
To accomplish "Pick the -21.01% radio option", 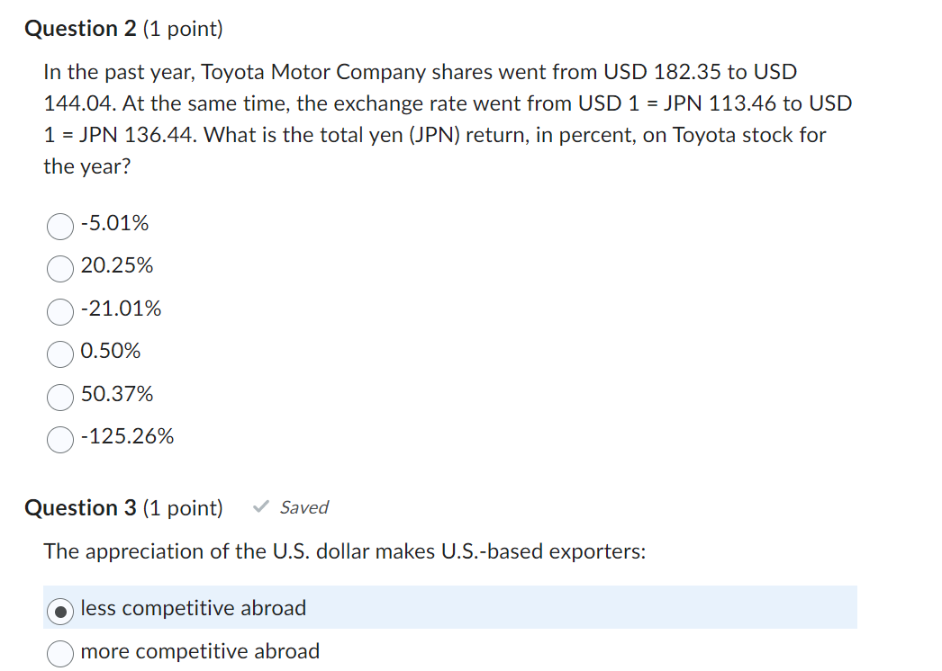I will (60, 310).
